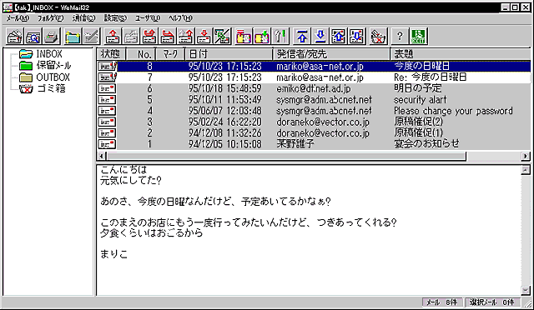Click the blue down arrow to bottom icon
The image size is (534, 310).
click(x=320, y=37)
